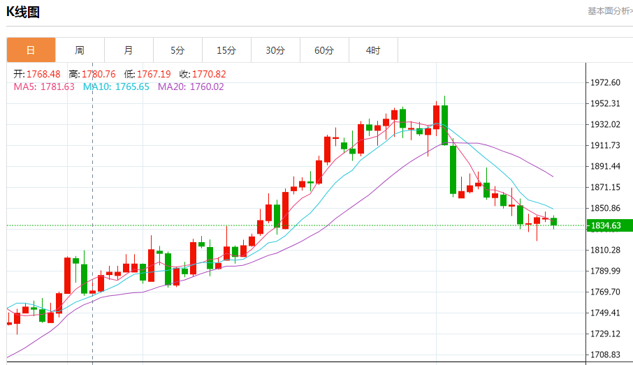Click the MA10: 1765.65 indicator label

pyautogui.click(x=116, y=87)
